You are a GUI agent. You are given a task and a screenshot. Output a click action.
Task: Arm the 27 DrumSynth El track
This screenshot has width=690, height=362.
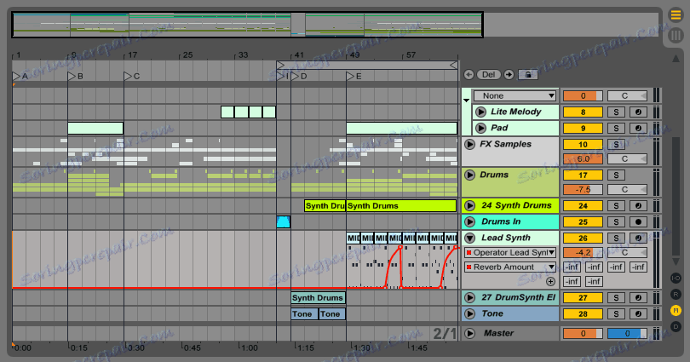638,298
